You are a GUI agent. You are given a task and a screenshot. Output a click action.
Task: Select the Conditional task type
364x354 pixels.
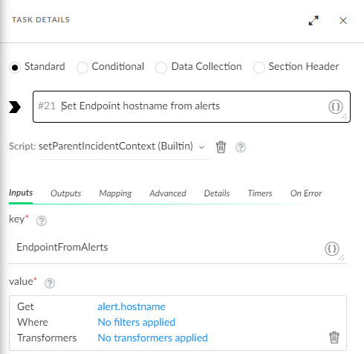click(x=82, y=68)
